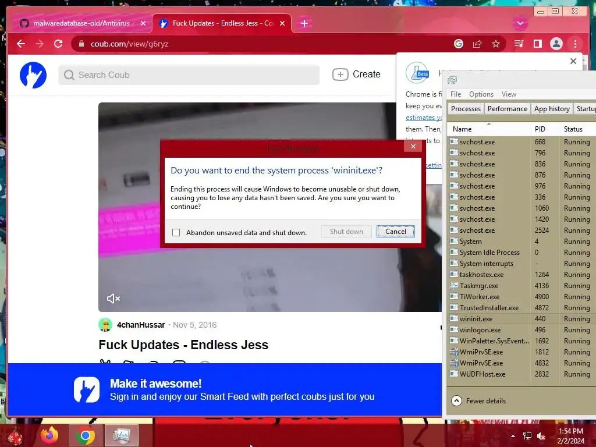Collapse Task Manager with Fewer details
The height and width of the screenshot is (447, 596).
(478, 400)
